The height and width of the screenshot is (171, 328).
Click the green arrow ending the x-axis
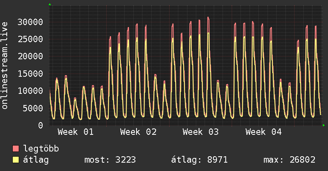tap(324, 125)
